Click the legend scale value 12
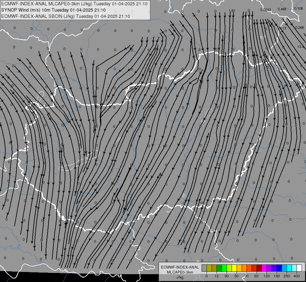 pyautogui.click(x=216, y=276)
